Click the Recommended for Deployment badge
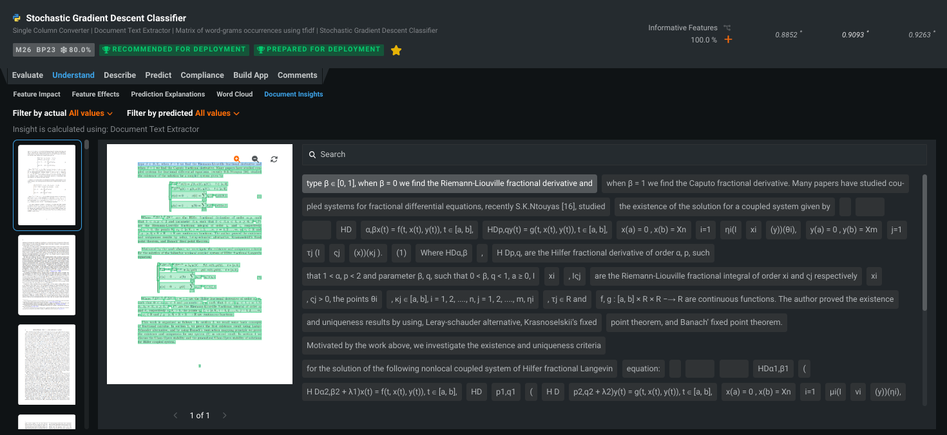 [x=174, y=50]
